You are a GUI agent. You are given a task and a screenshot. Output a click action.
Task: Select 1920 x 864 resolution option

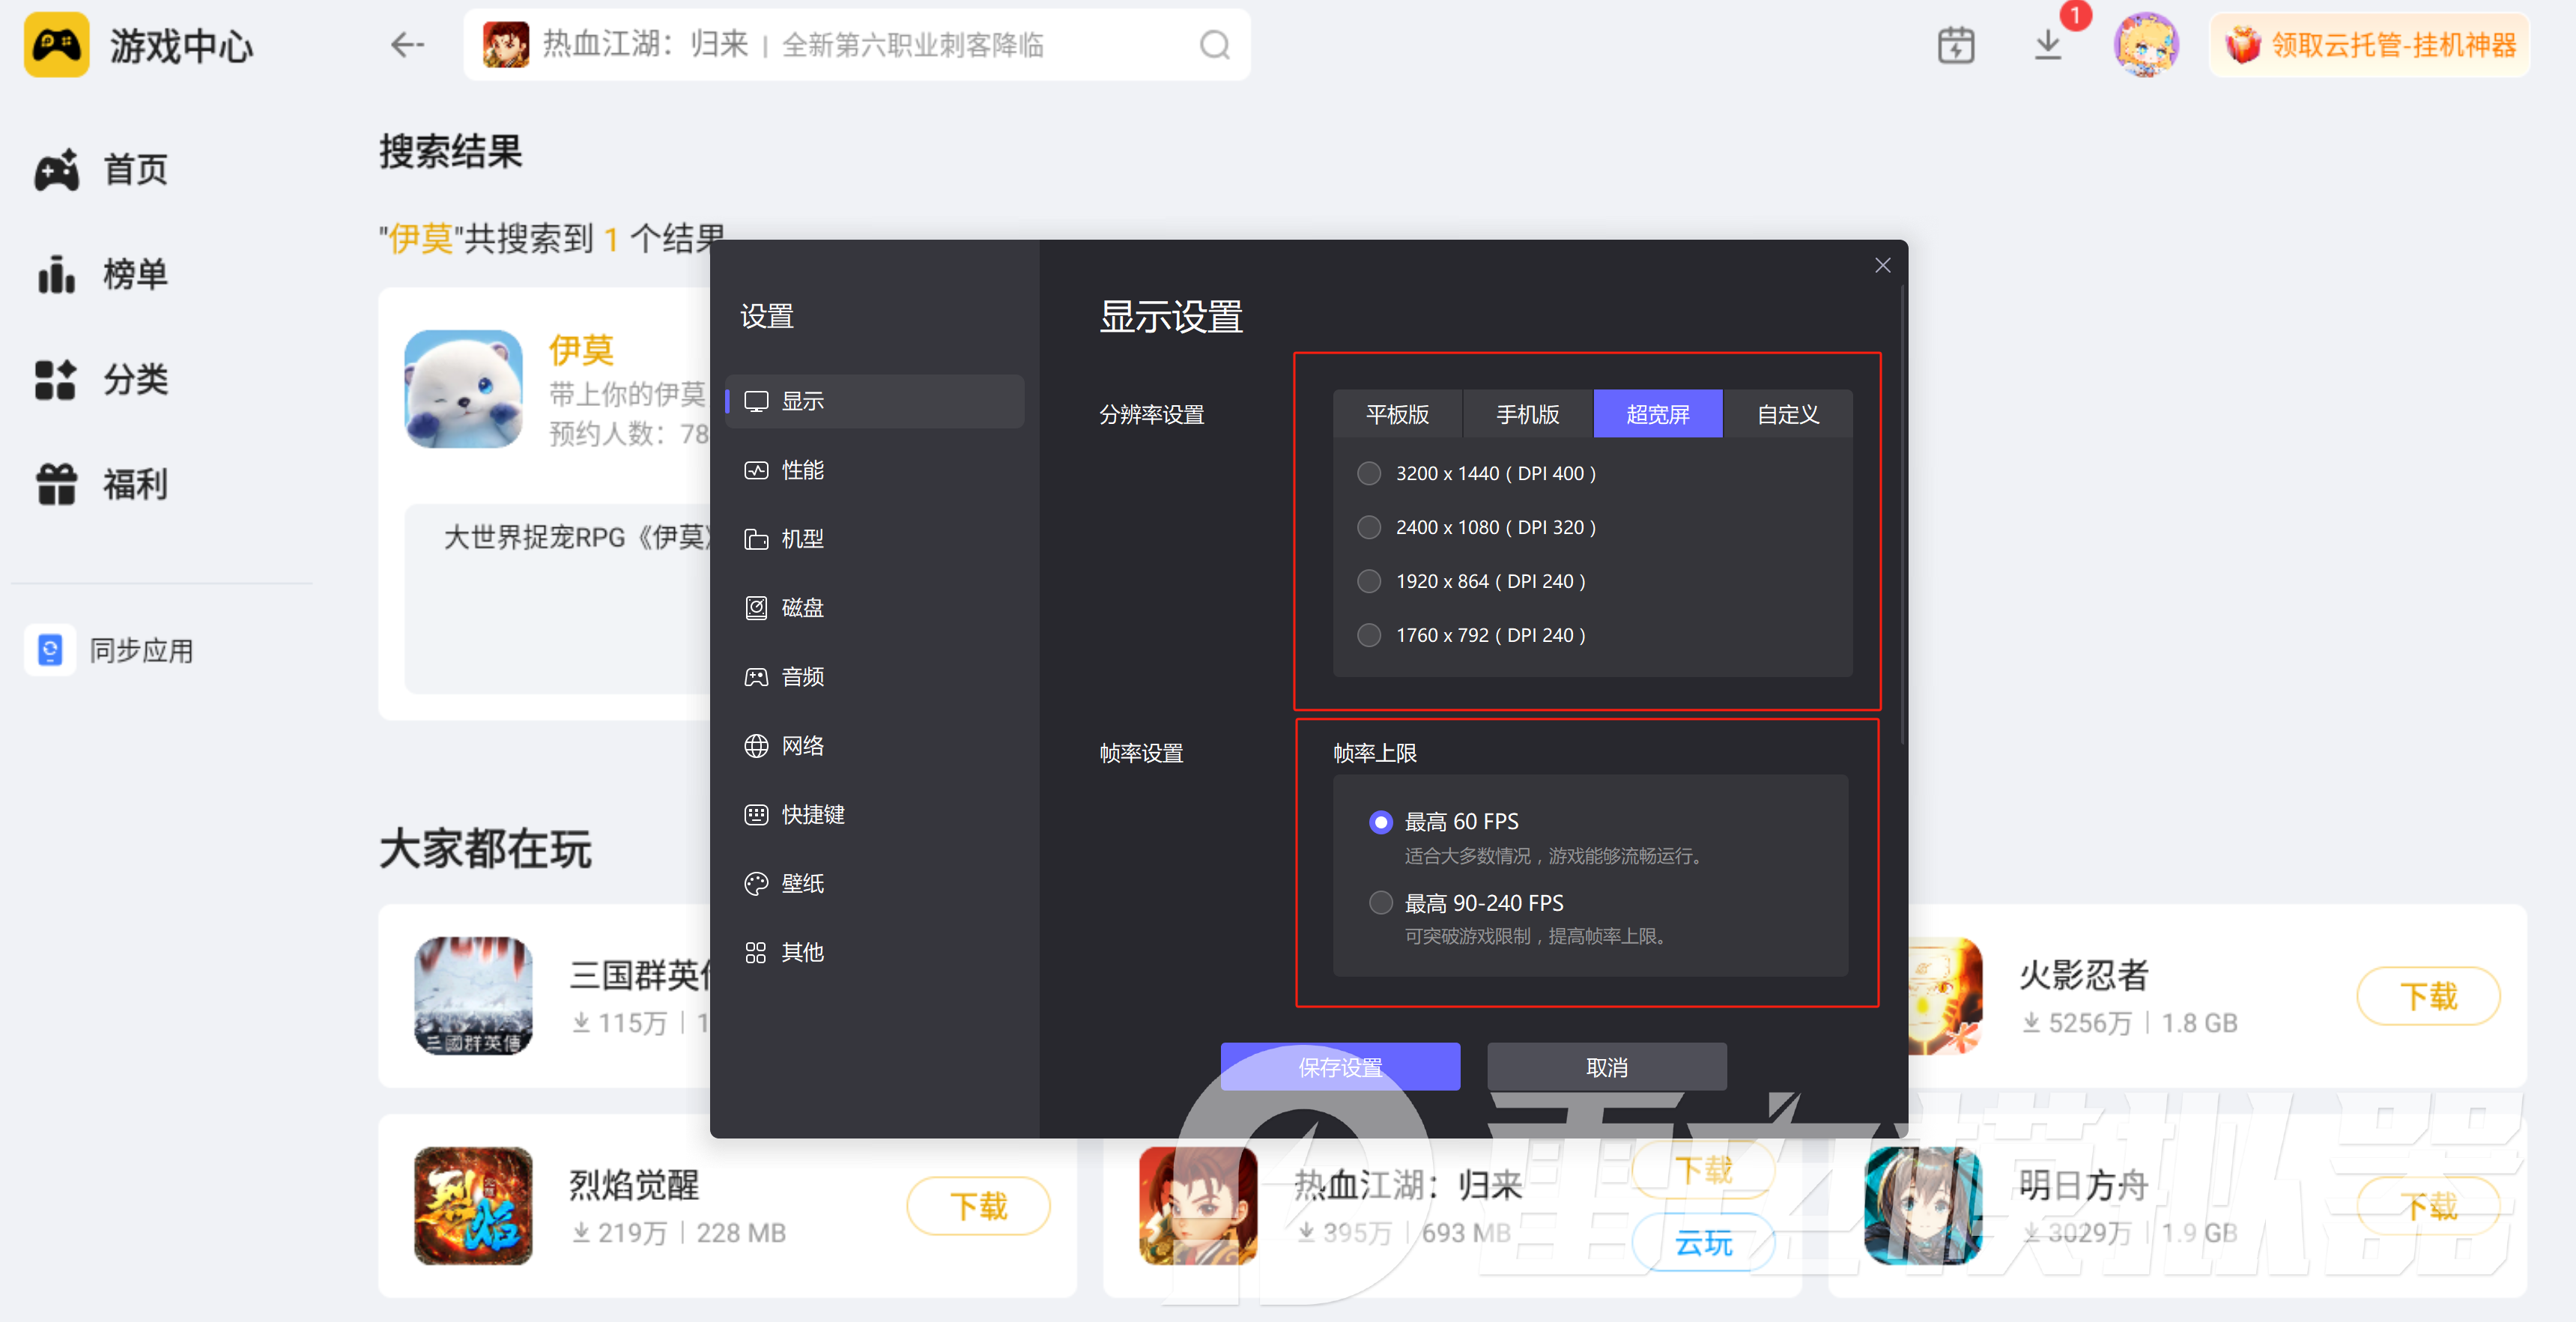1369,581
